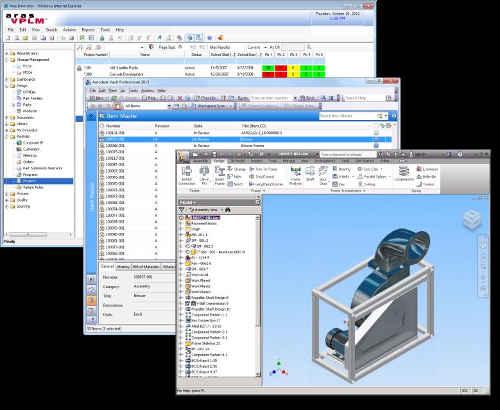
Task: Switch to the Inspect ribbon tab
Action: coord(256,161)
